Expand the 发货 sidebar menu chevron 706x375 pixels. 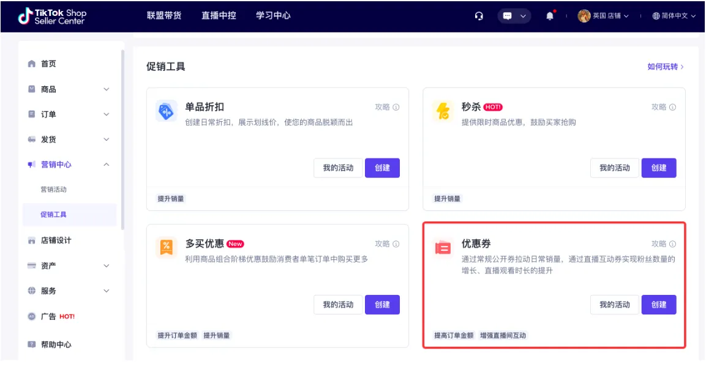[x=107, y=139]
